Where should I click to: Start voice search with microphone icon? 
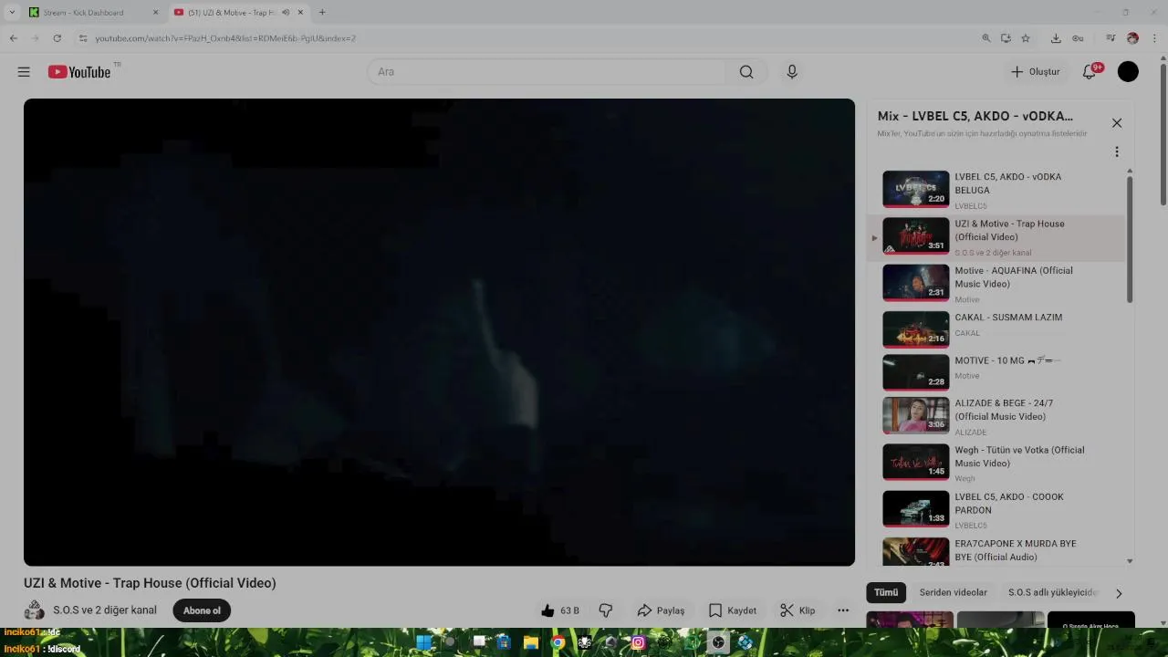point(792,72)
